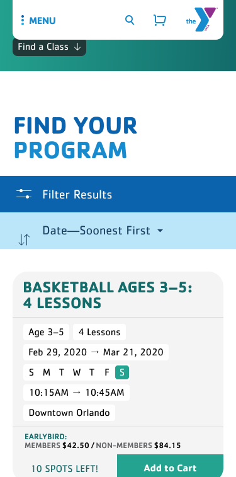Open the MENU navigation
Image resolution: width=236 pixels, height=477 pixels.
coord(38,20)
